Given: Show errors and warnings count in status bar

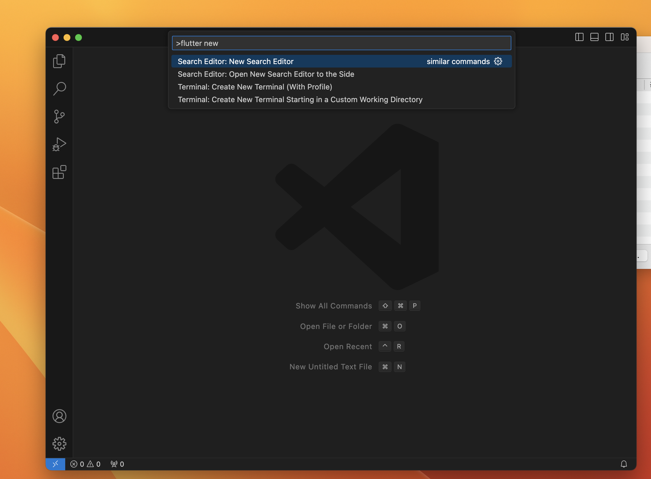Looking at the screenshot, I should [x=85, y=464].
